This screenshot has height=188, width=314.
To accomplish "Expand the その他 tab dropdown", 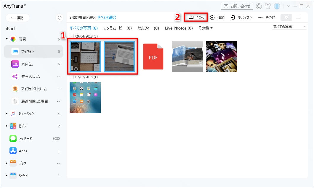I will click(x=206, y=28).
